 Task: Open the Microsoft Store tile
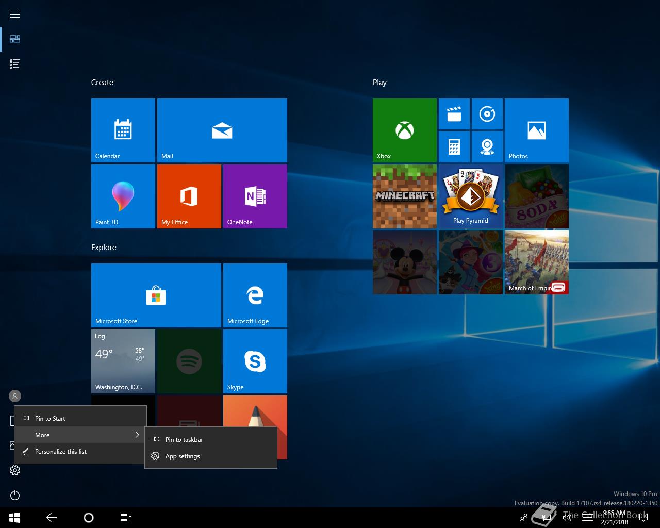coord(156,295)
